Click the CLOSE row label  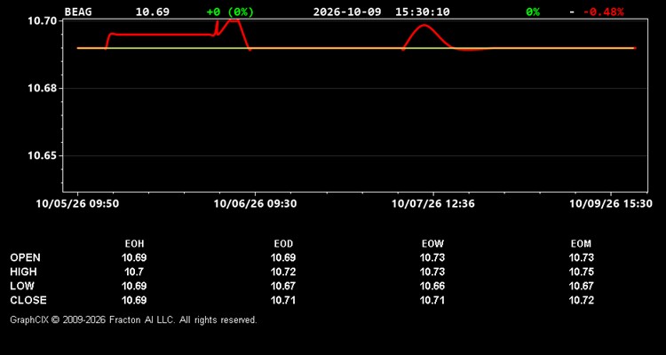pos(28,300)
